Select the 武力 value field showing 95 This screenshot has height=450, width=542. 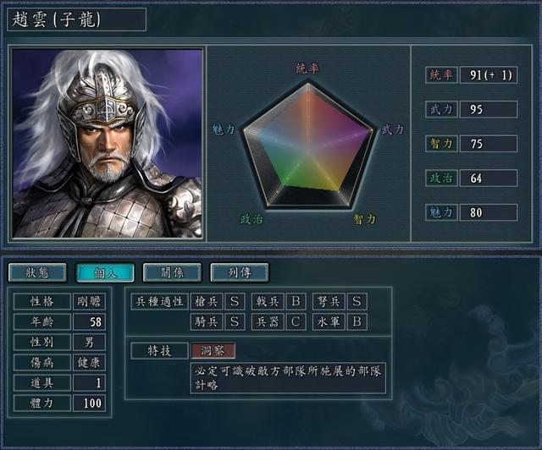pyautogui.click(x=489, y=109)
